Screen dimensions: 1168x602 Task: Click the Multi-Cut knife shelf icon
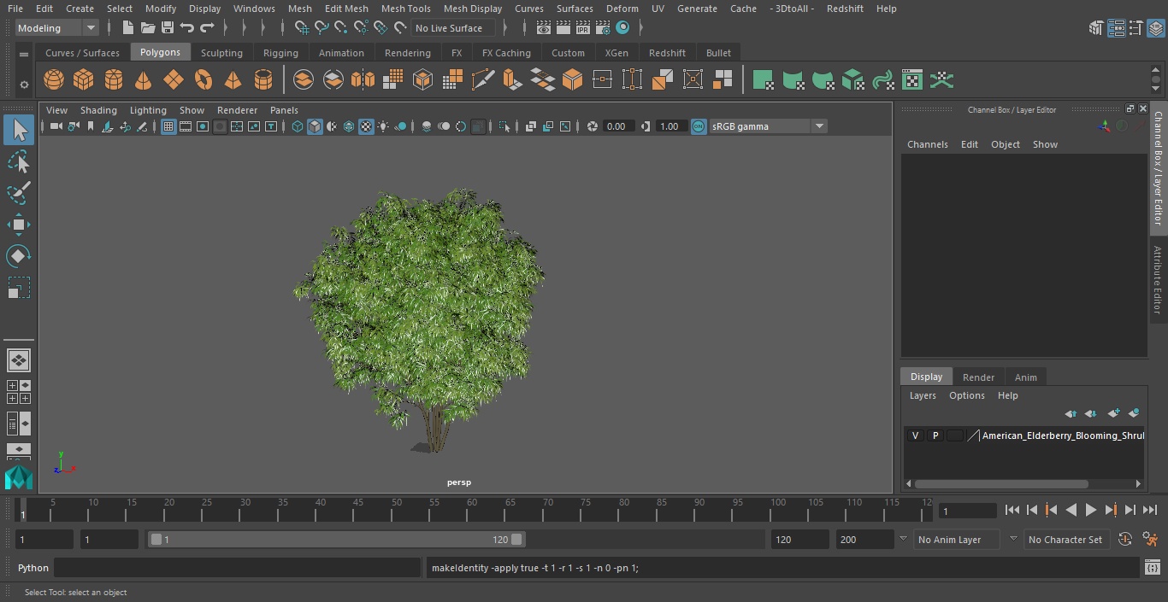[483, 80]
